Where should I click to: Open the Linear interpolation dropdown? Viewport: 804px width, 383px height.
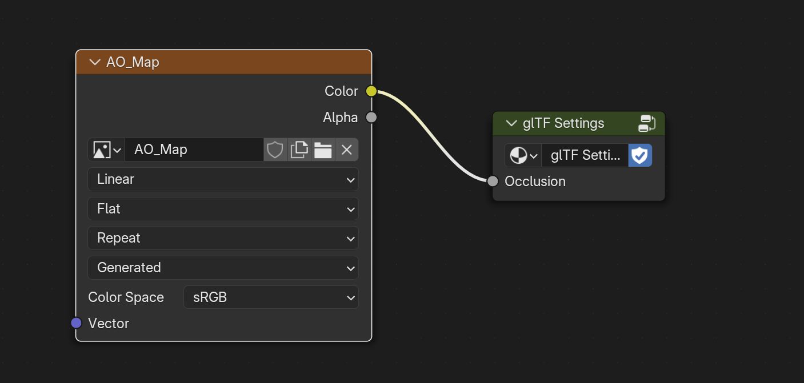(x=223, y=179)
